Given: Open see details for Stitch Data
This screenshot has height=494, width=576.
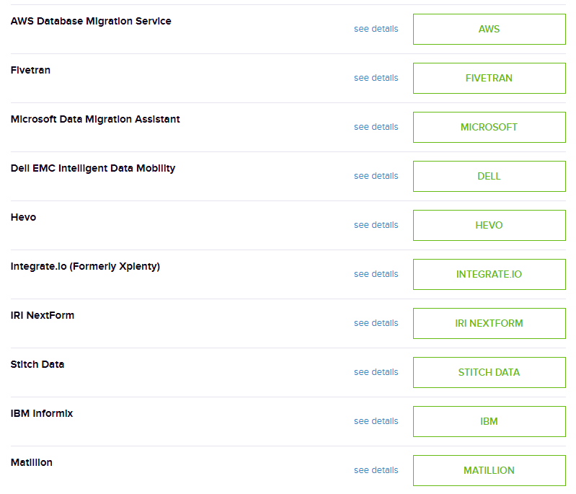Looking at the screenshot, I should click(376, 372).
